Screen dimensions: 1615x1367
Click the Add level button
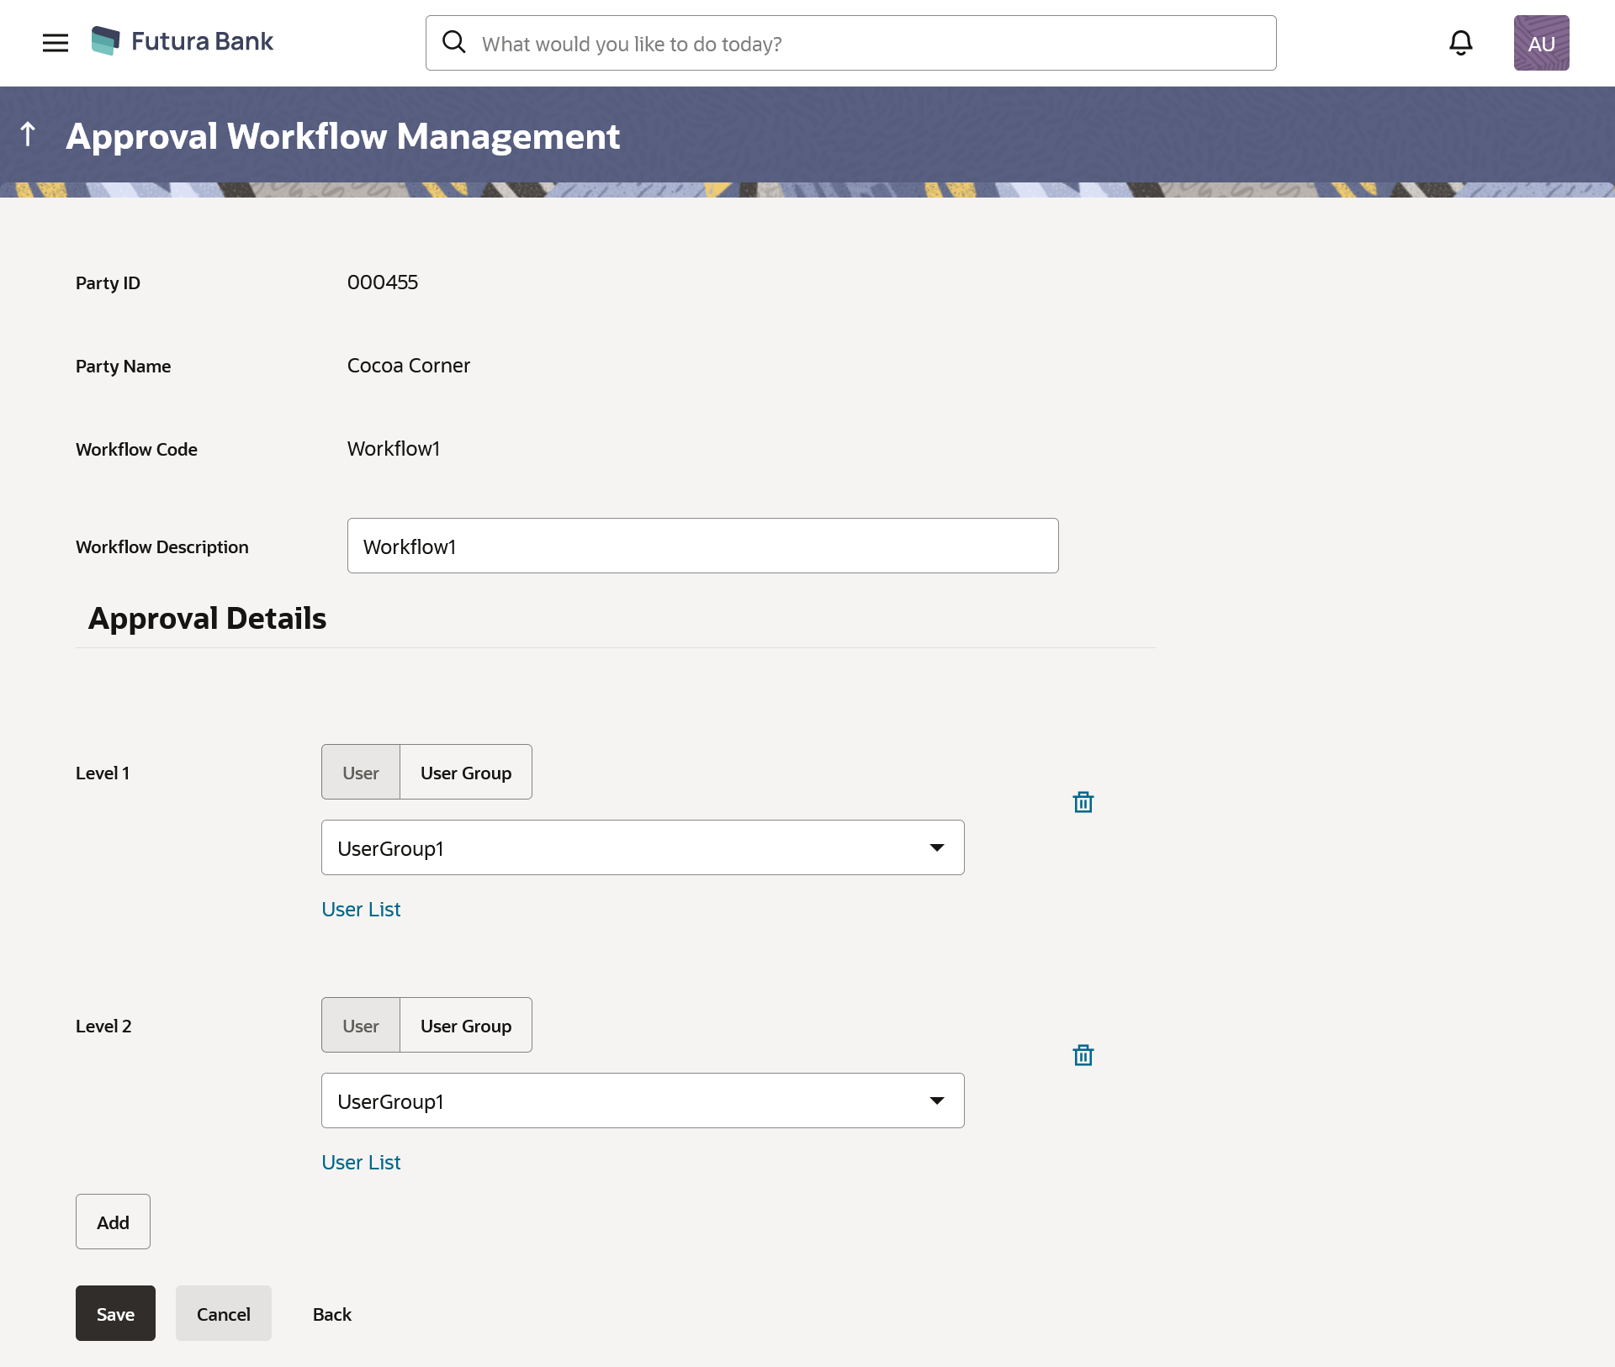point(113,1222)
